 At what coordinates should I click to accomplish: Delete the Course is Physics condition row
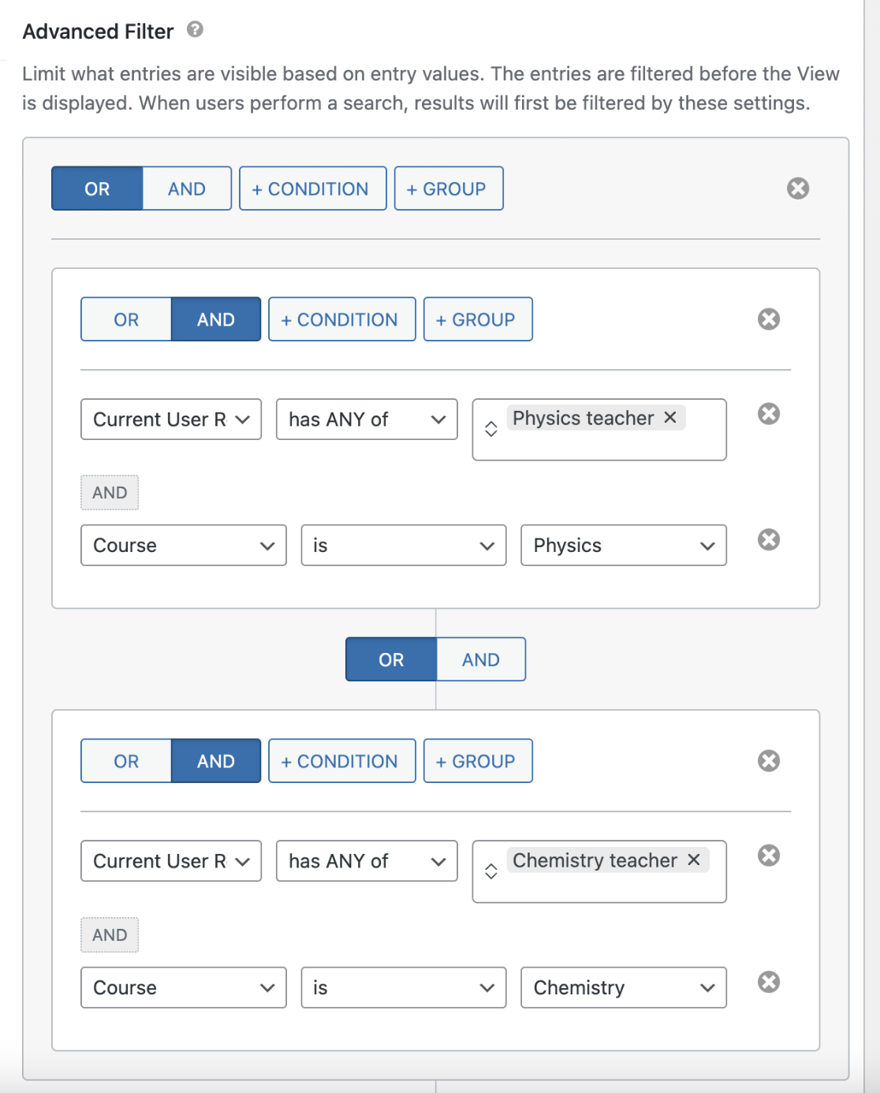[x=769, y=540]
